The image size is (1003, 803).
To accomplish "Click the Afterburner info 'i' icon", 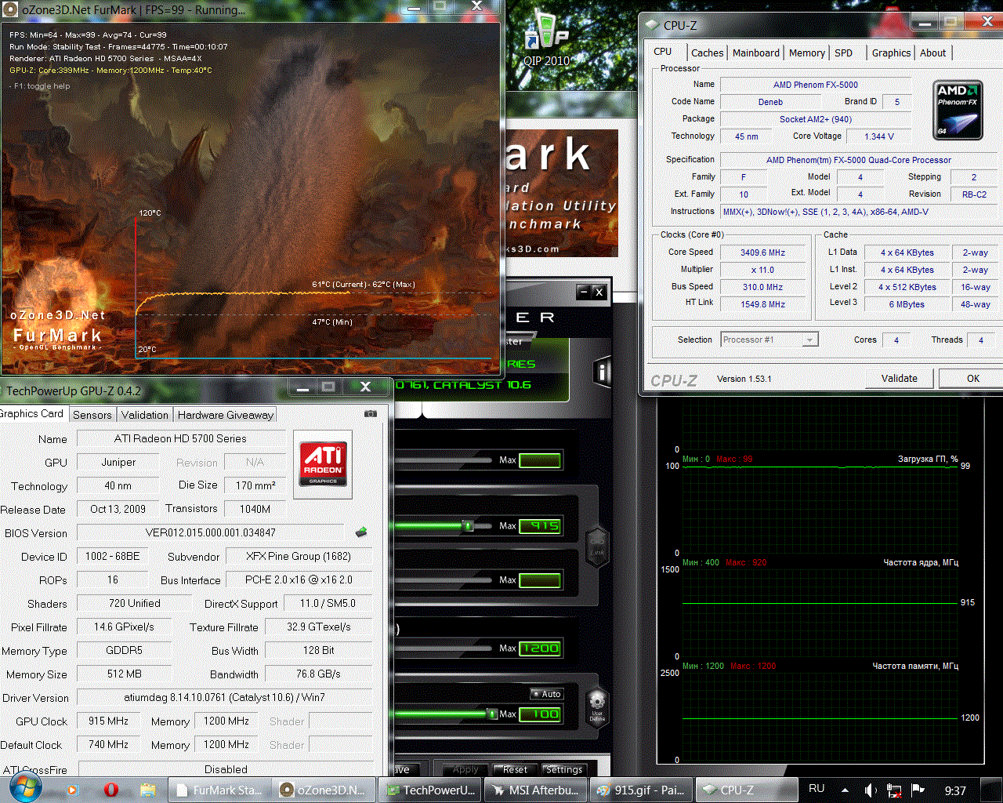I will click(x=603, y=372).
